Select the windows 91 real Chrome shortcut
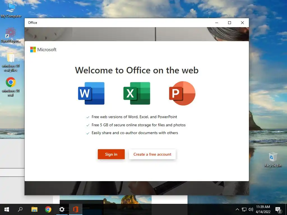This screenshot has width=287, height=215. (x=11, y=87)
